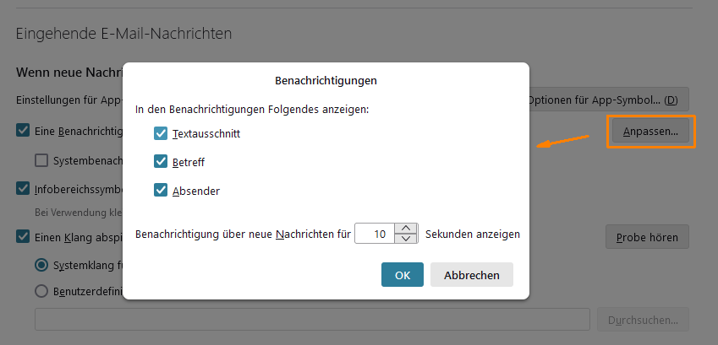This screenshot has width=718, height=345.
Task: Confirm the dialog with OK
Action: click(403, 275)
